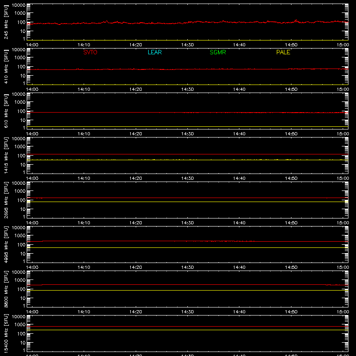Click the red flux line in 15400 MHz plot
The height and width of the screenshot is (356, 356).
[187, 327]
